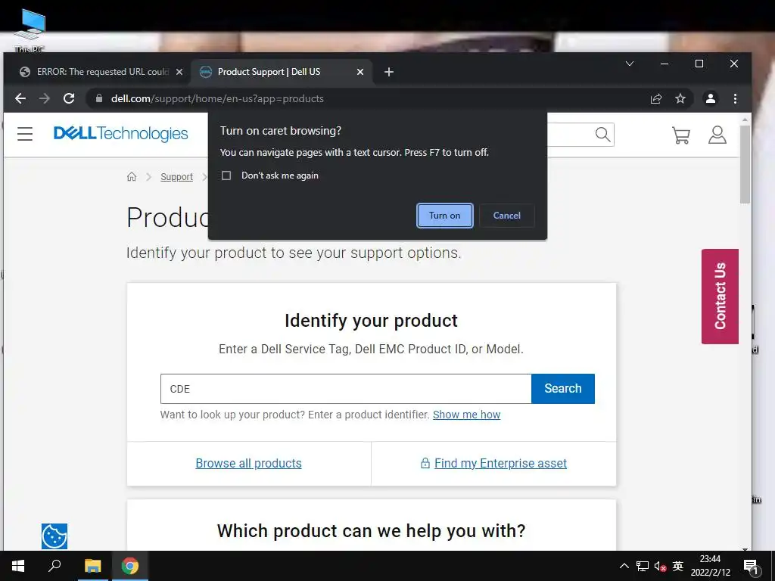The height and width of the screenshot is (581, 775).
Task: Open the Dell hamburger navigation menu
Action: tap(25, 134)
